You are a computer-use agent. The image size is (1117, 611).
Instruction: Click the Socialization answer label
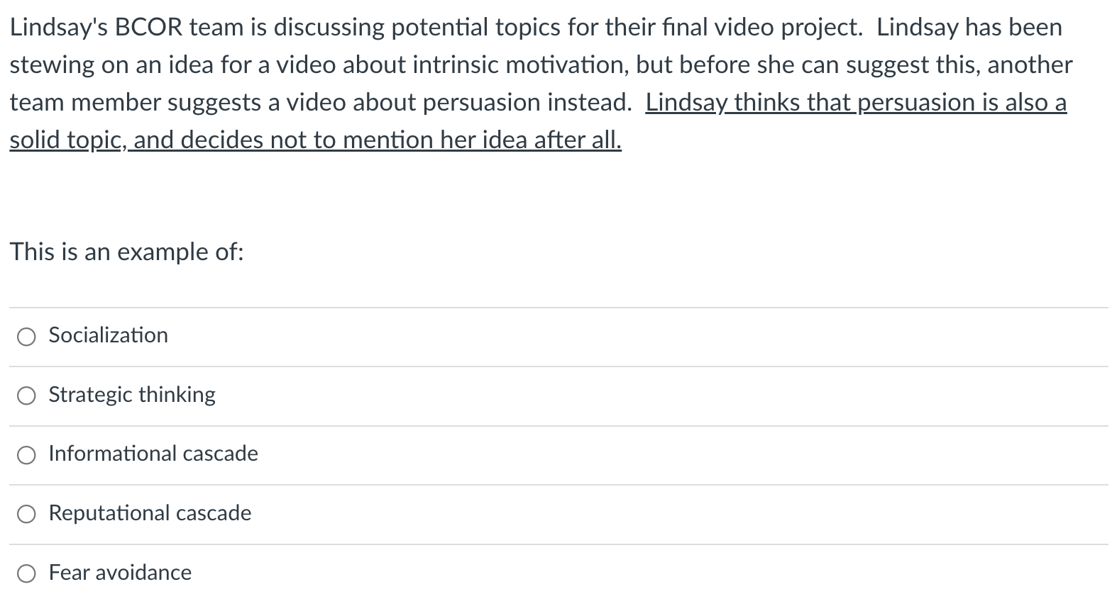click(108, 335)
